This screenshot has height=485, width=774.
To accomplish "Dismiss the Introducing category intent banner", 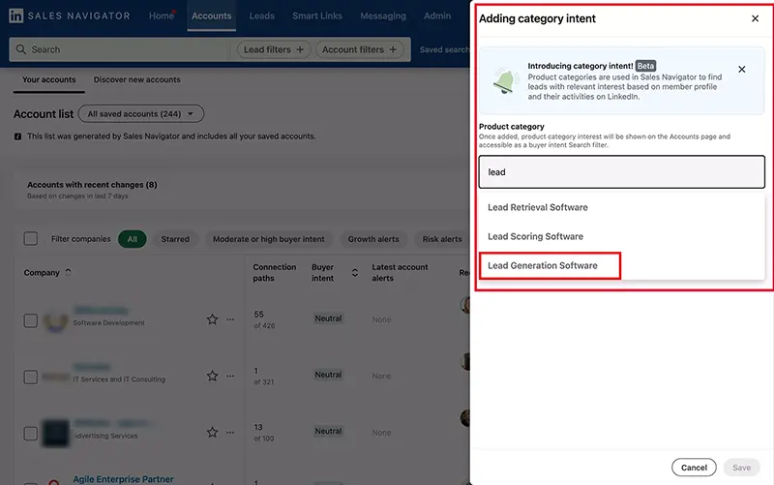I will coord(741,70).
